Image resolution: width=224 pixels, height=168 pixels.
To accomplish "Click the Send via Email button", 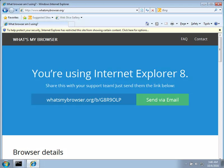I will (162, 100).
